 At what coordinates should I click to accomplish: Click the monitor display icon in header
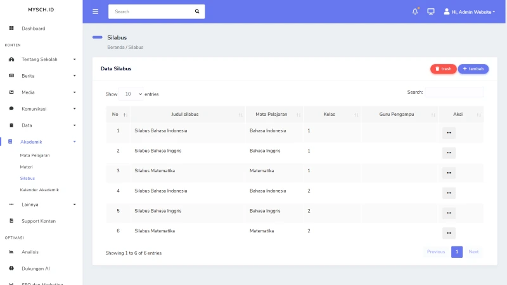coord(431,11)
